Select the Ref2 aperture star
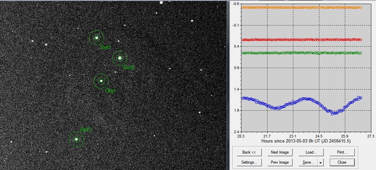Viewport: 376px width, 170px height. tap(120, 58)
